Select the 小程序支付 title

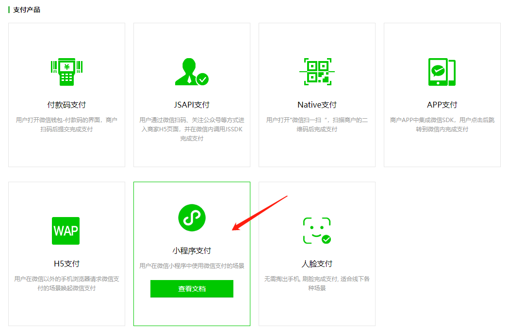pos(192,250)
